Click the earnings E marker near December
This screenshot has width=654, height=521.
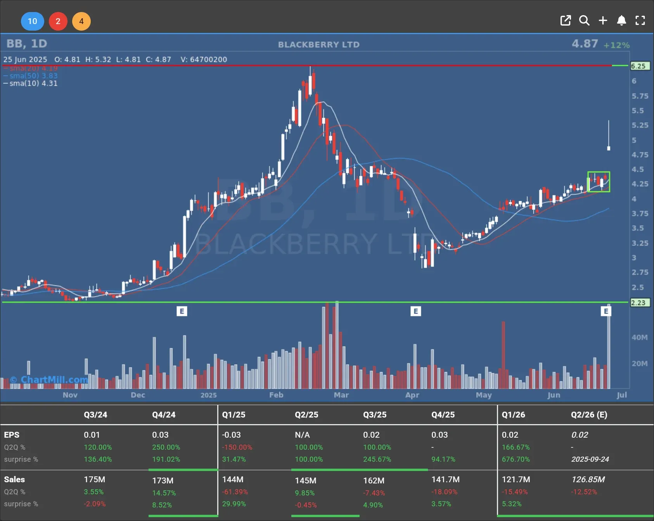pos(182,311)
